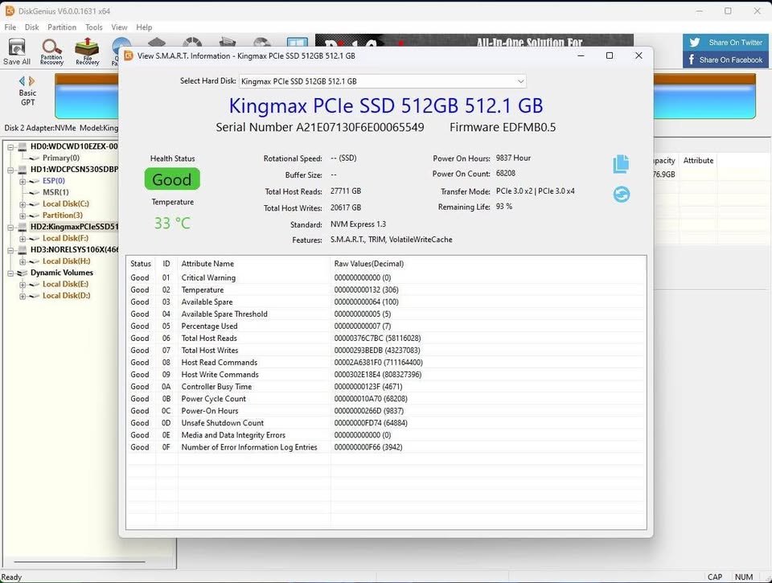This screenshot has height=583, width=772.
Task: Expand the Local Disk(C:) node
Action: point(23,204)
